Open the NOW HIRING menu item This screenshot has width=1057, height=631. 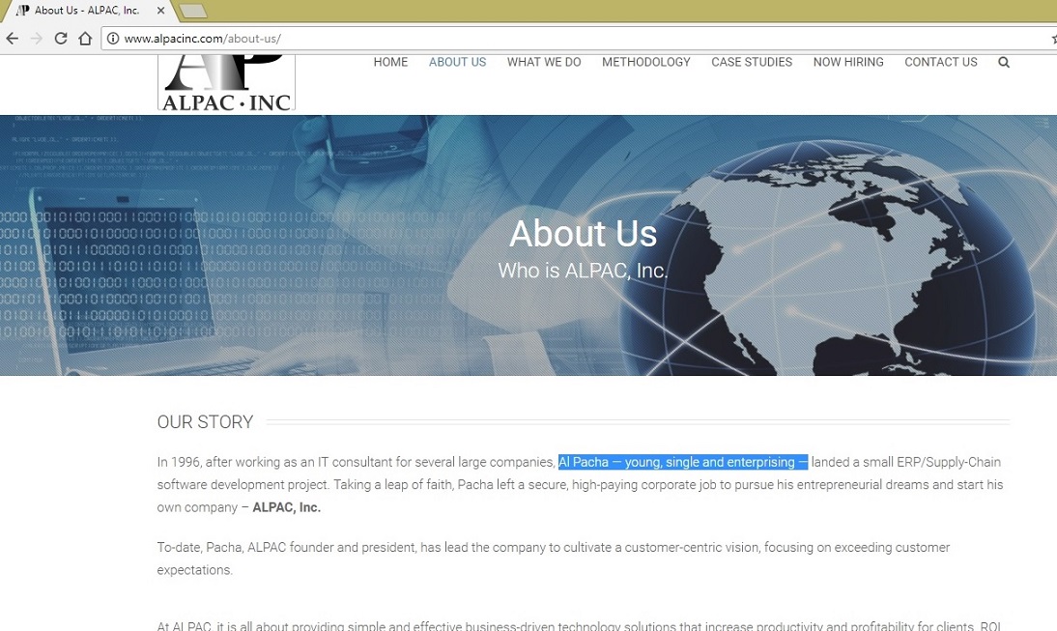848,62
